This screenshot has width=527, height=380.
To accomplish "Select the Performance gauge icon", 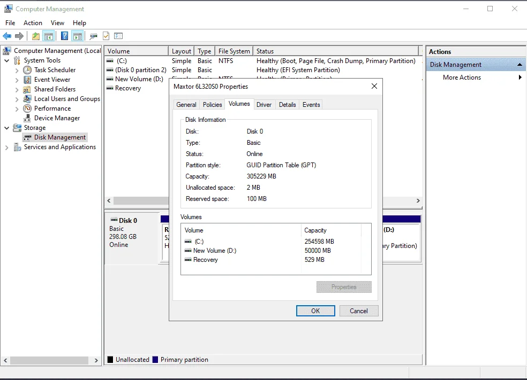I will [27, 108].
